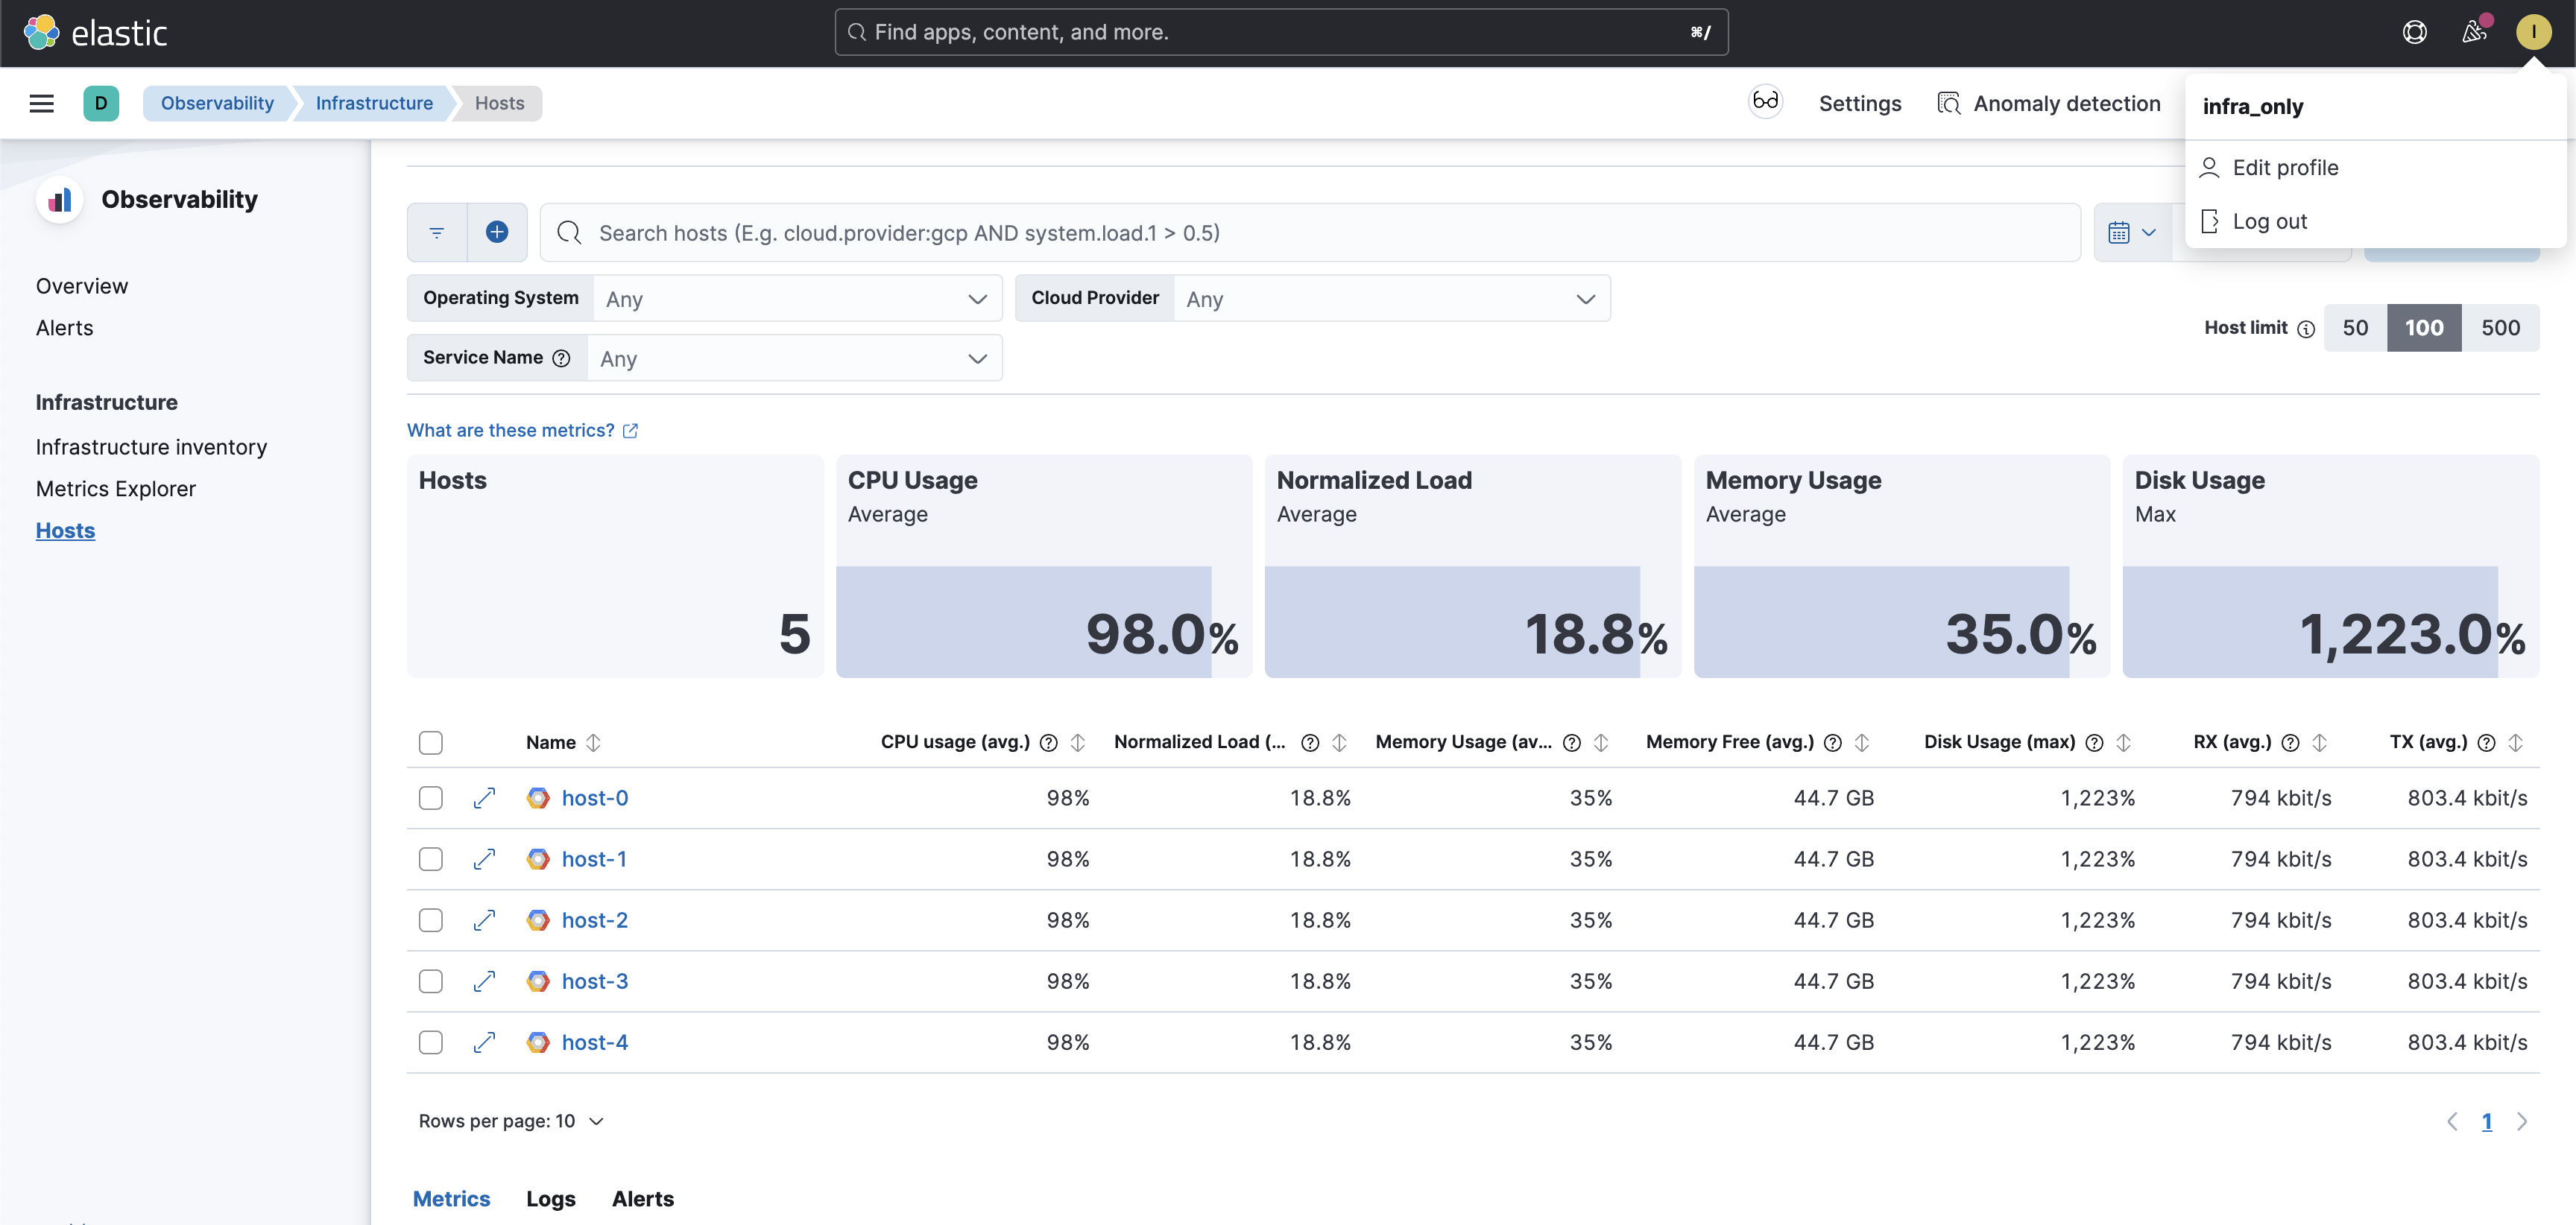Open Infrastructure inventory in sidebar
This screenshot has height=1225, width=2576.
pos(151,447)
